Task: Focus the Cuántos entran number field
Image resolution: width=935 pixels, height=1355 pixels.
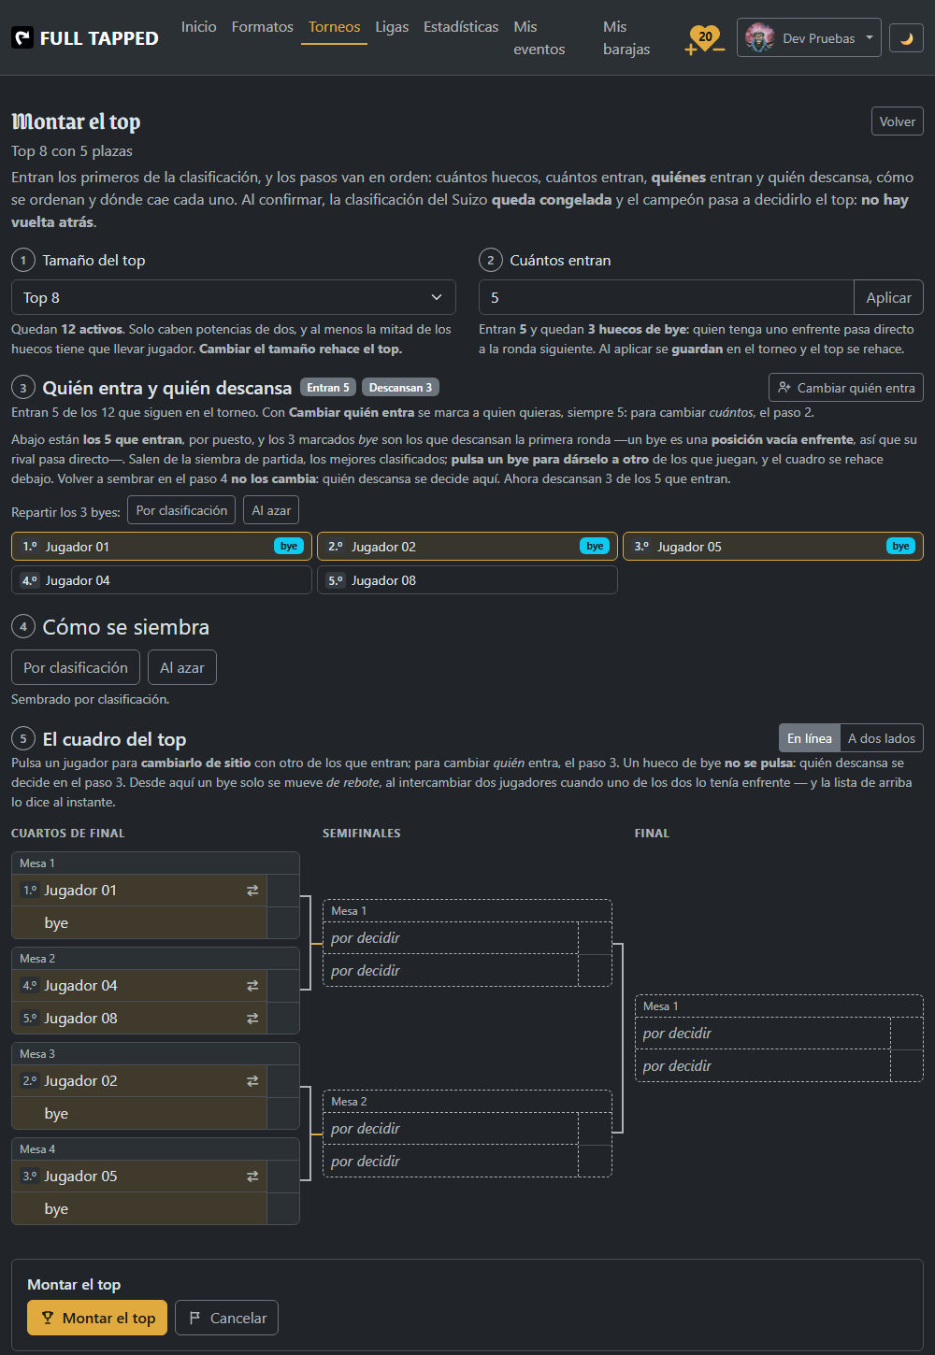Action: tap(667, 297)
